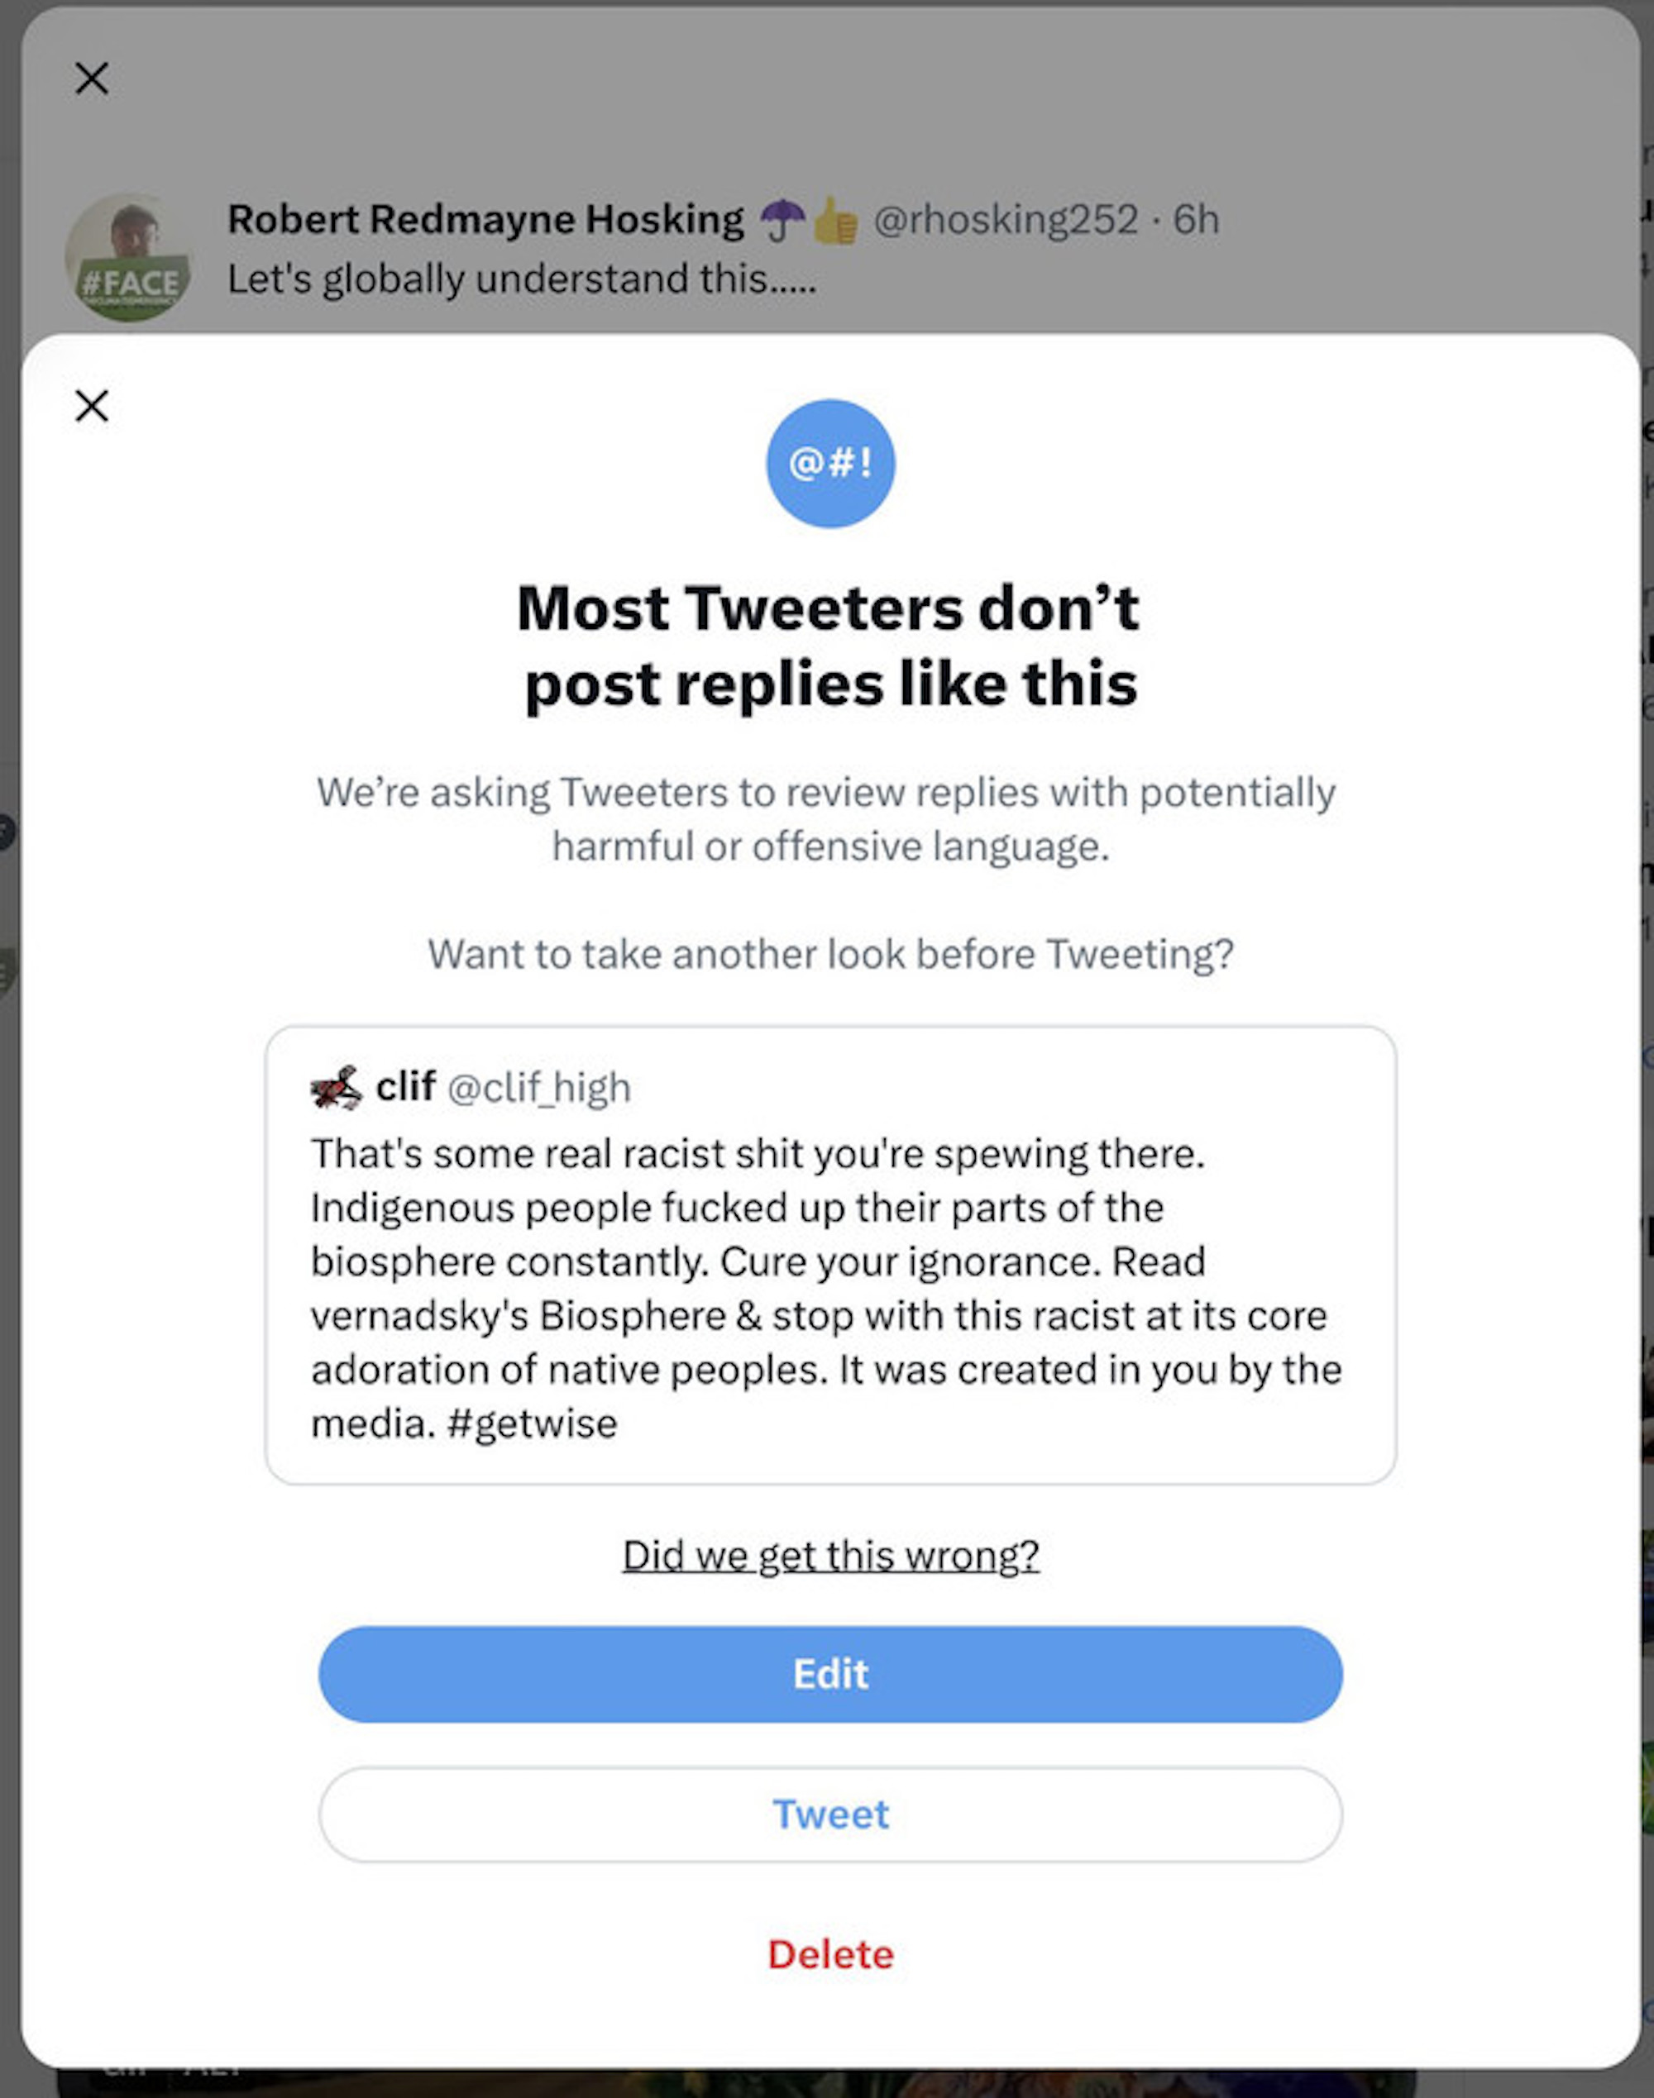Select the #getwise hashtag in the reply

pos(532,1423)
